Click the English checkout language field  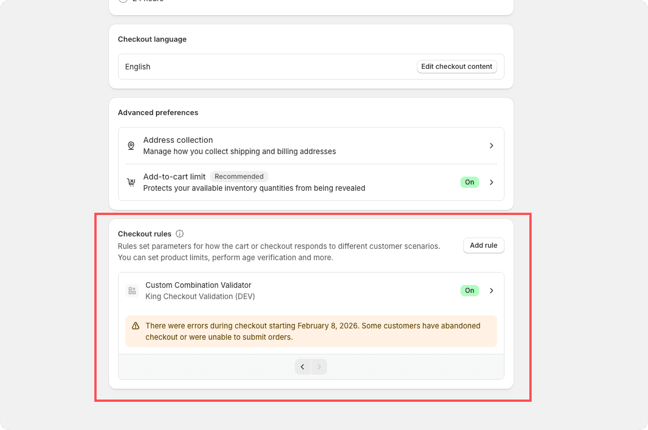311,67
